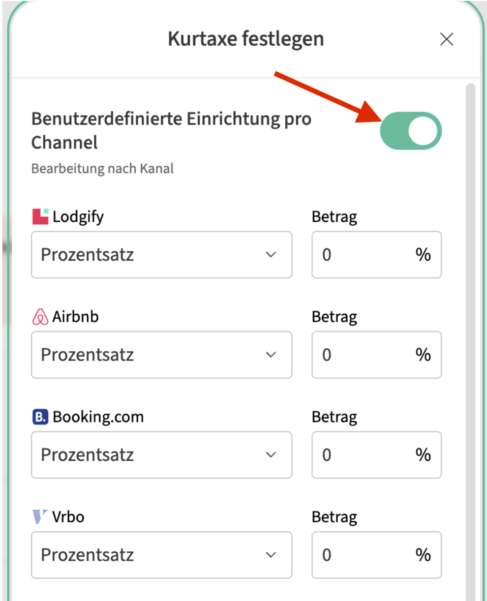The image size is (487, 601).
Task: Click the percent sign in Airbnb Betrag
Action: point(423,355)
